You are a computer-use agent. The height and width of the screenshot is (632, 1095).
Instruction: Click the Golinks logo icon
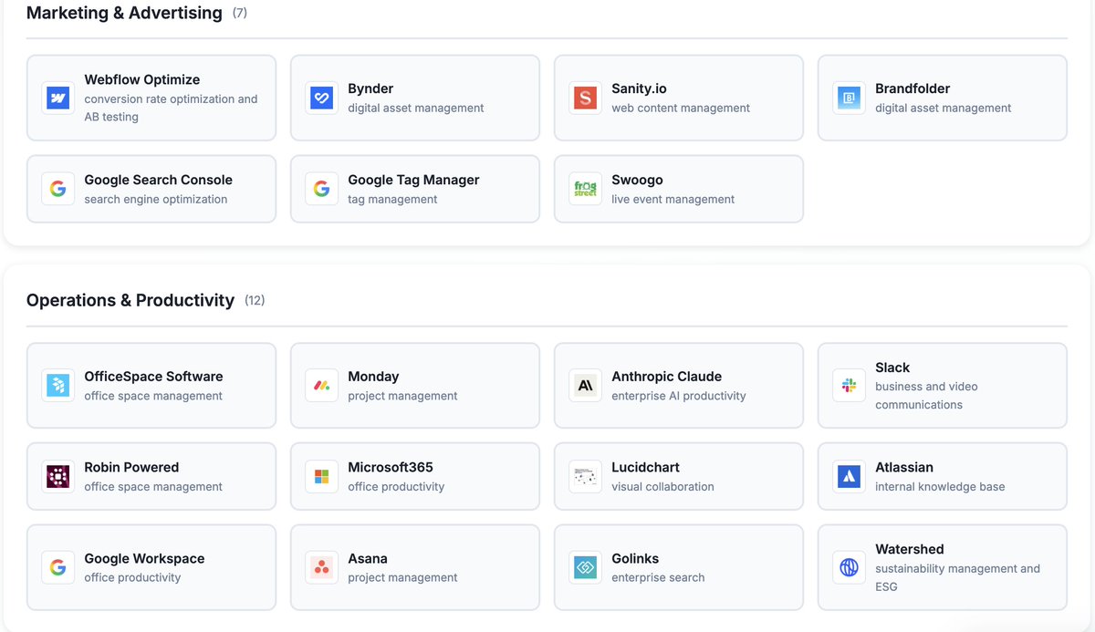click(x=586, y=567)
